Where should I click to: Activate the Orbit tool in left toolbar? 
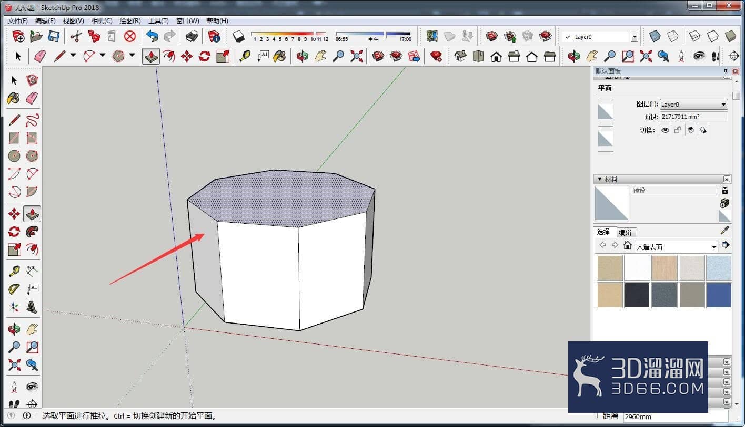(14, 329)
